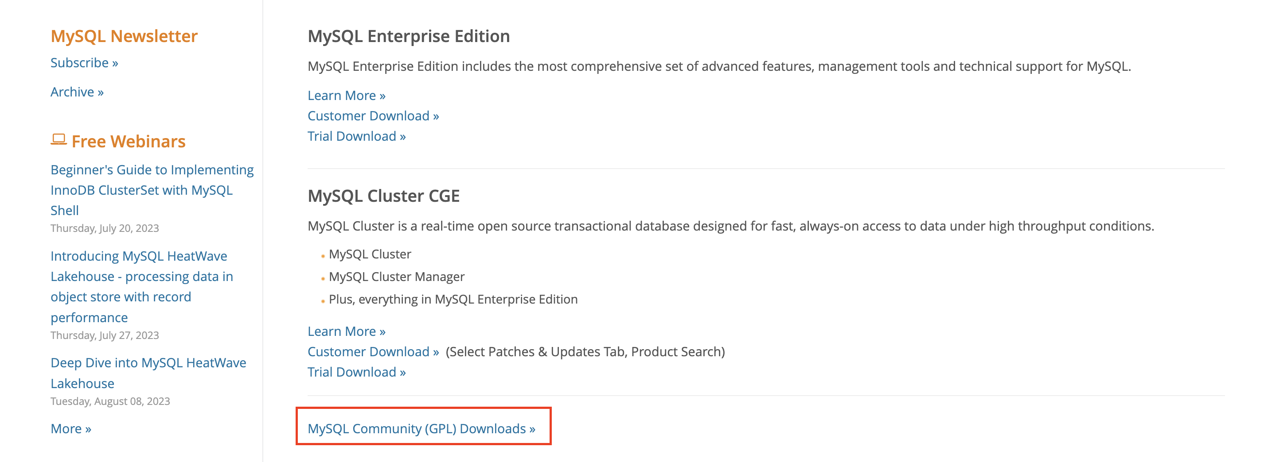Click the MySQL Cluster CGE heading

383,196
